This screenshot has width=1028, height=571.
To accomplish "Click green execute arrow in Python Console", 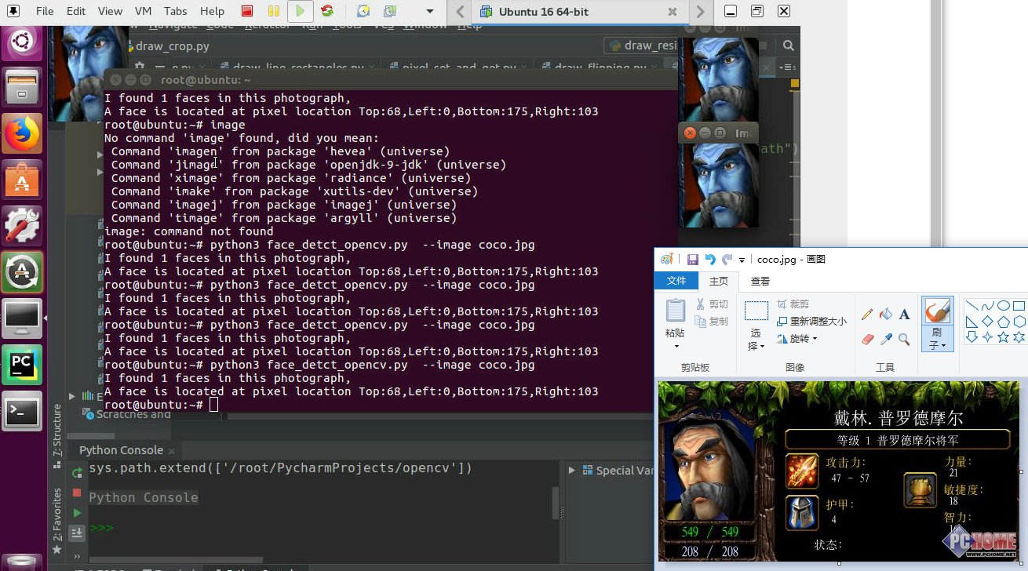I will tap(77, 513).
